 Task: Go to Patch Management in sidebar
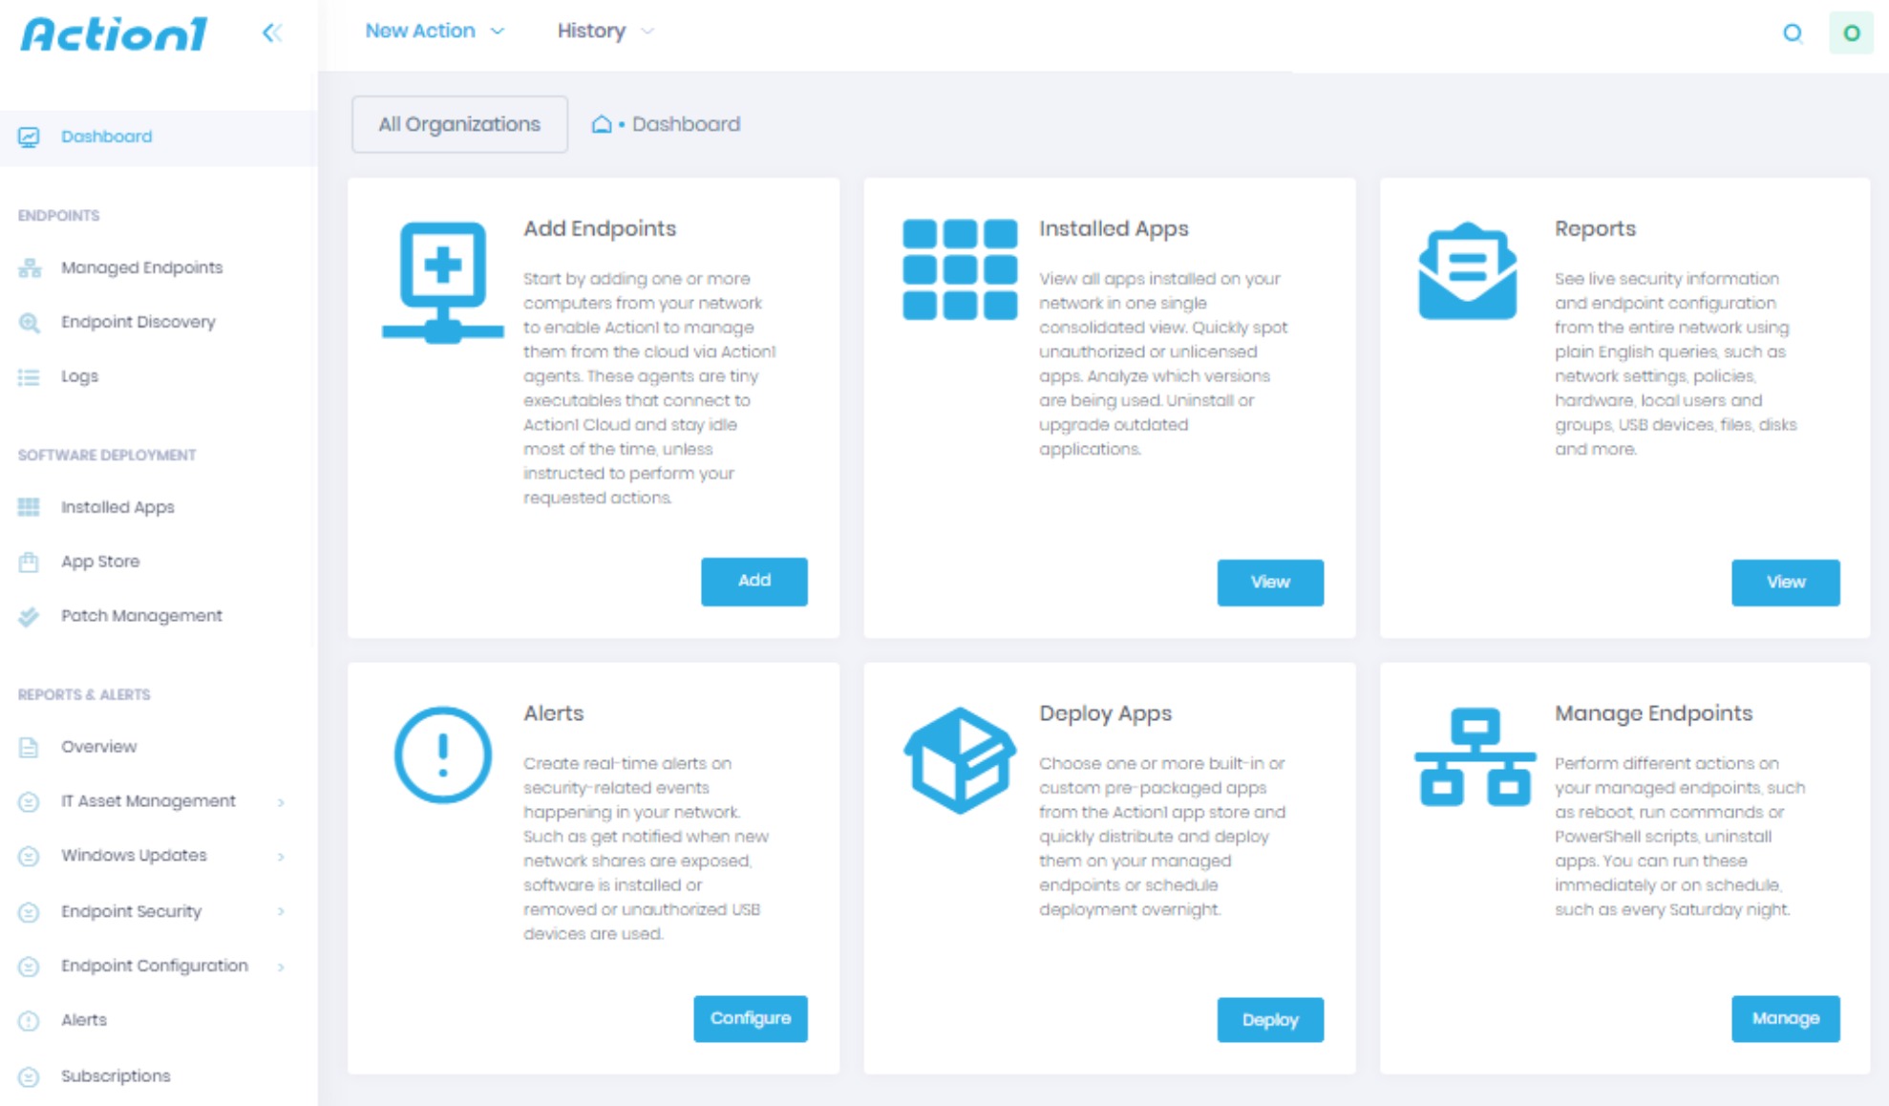click(x=141, y=616)
